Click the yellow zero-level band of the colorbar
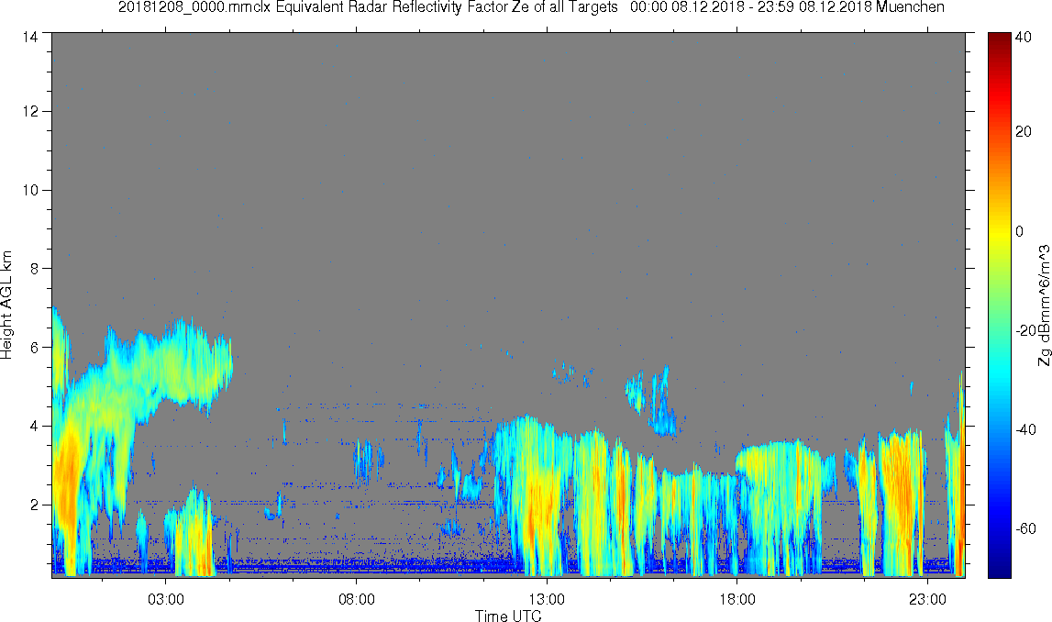Image resolution: width=1052 pixels, height=622 pixels. (1000, 231)
